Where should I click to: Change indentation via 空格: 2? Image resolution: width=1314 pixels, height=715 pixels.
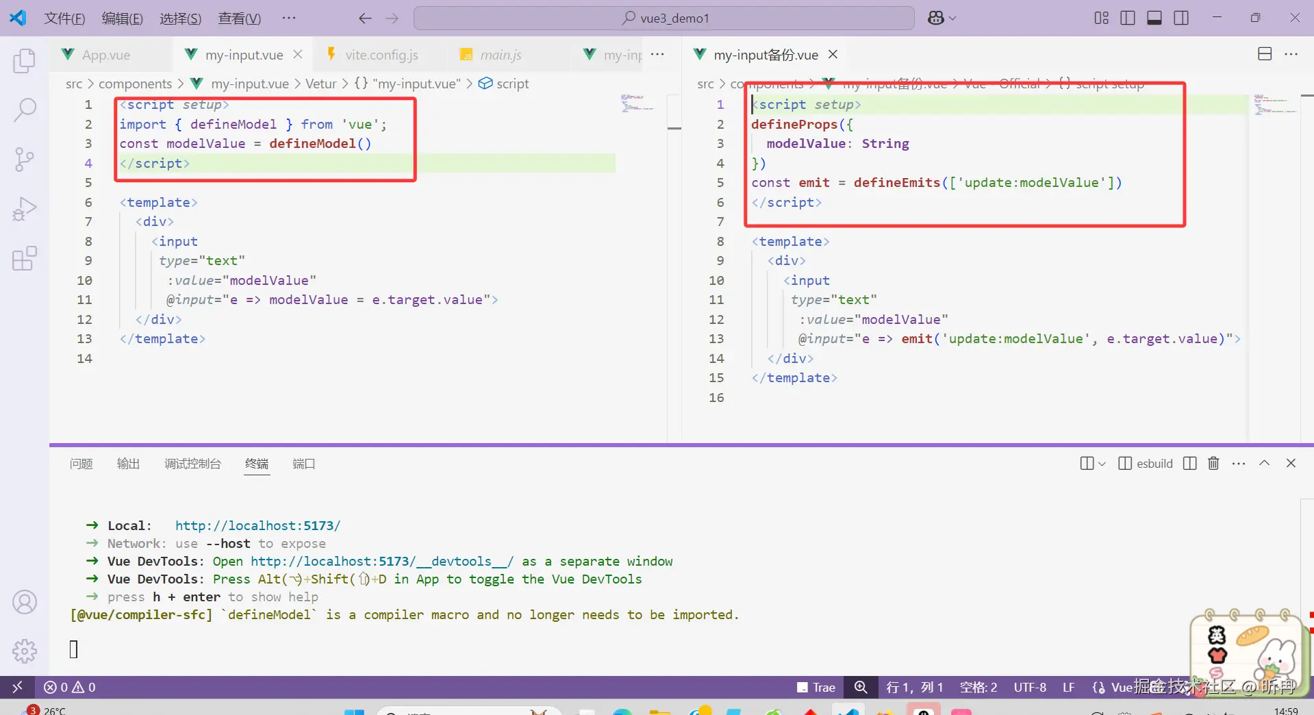click(978, 687)
